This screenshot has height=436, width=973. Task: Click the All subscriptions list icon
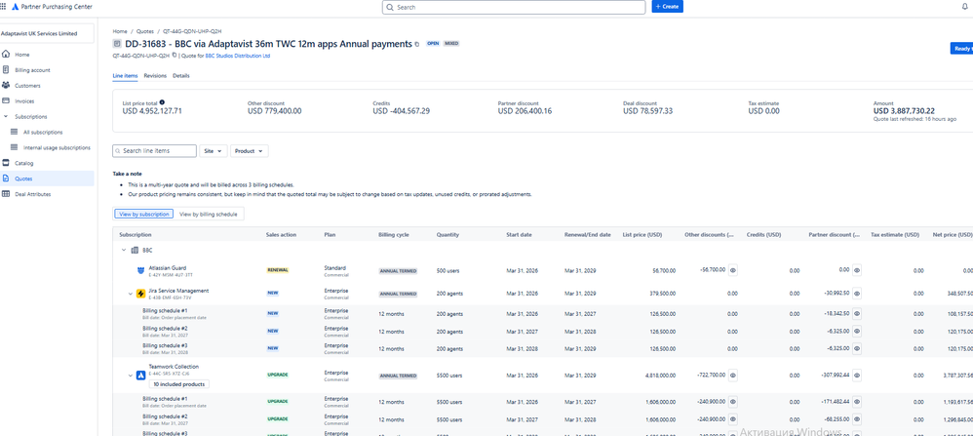click(15, 133)
